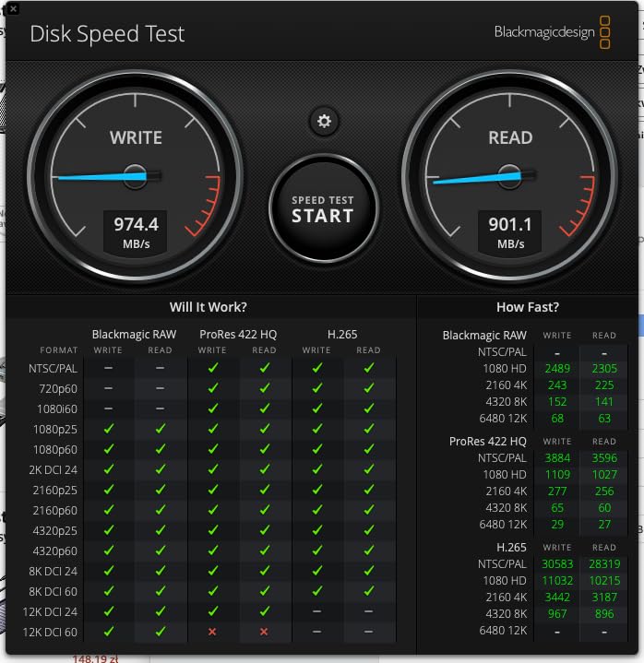The width and height of the screenshot is (644, 663).
Task: Click Blackmagic RAW write dash for NTSC/PAL
Action: (x=108, y=368)
